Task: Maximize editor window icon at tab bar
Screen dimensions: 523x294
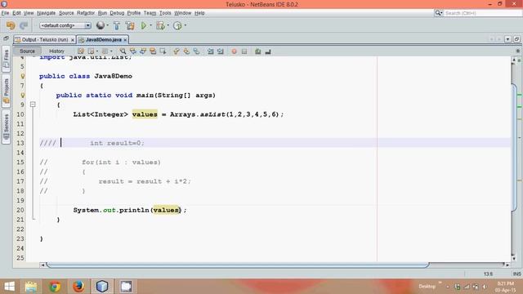Action: click(x=516, y=39)
